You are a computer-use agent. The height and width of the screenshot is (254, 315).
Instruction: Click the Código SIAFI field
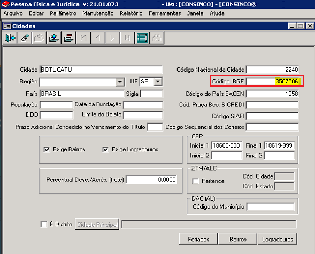pyautogui.click(x=273, y=116)
